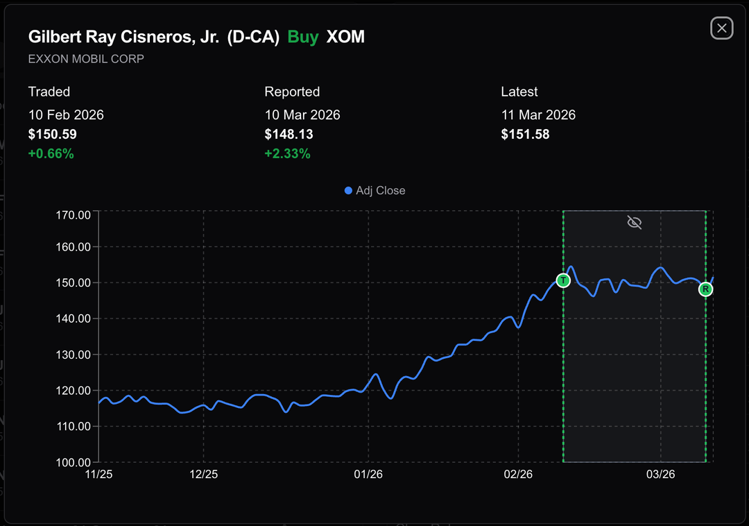Click the latest price $151.58
Screen dimensions: 749x526
click(526, 134)
